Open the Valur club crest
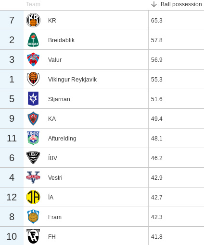 point(33,59)
